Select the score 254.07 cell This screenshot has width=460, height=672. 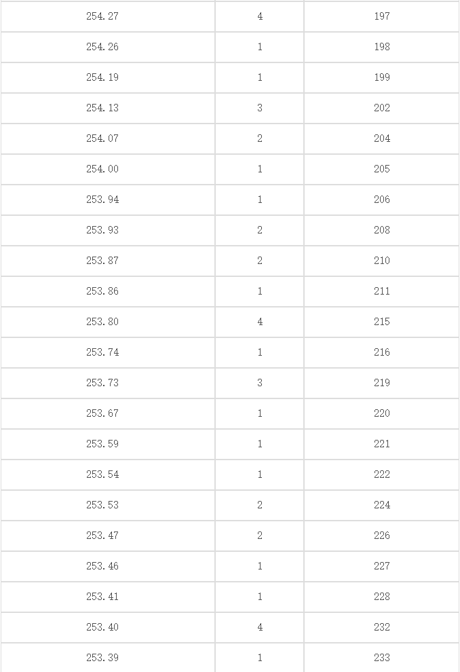pos(107,138)
